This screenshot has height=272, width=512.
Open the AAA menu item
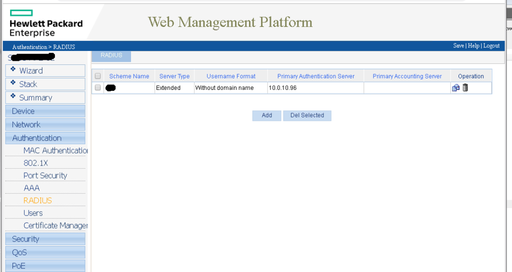[x=31, y=188]
